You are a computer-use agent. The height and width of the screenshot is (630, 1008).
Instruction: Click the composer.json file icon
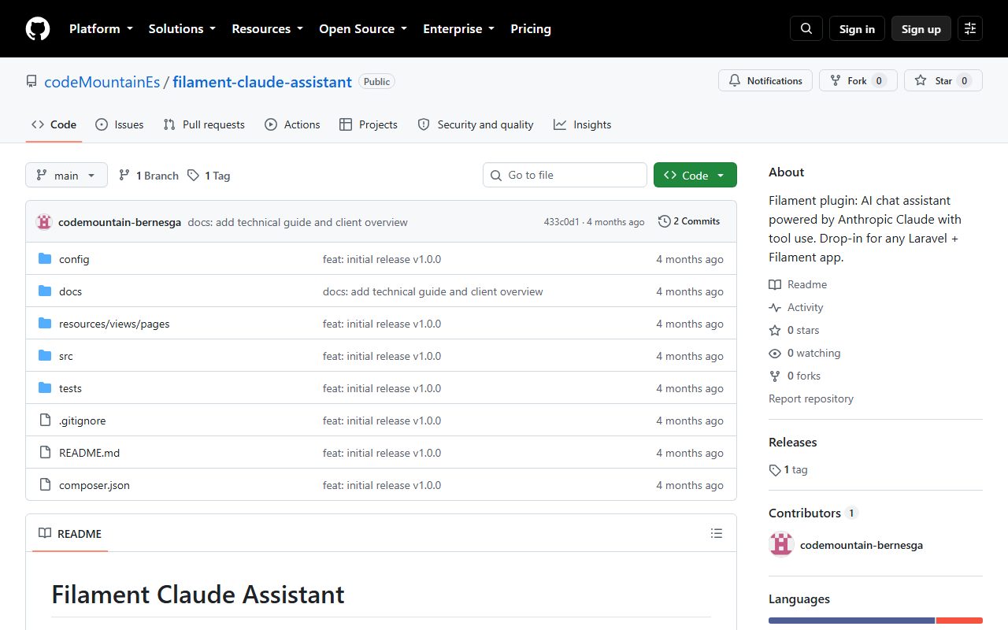45,485
